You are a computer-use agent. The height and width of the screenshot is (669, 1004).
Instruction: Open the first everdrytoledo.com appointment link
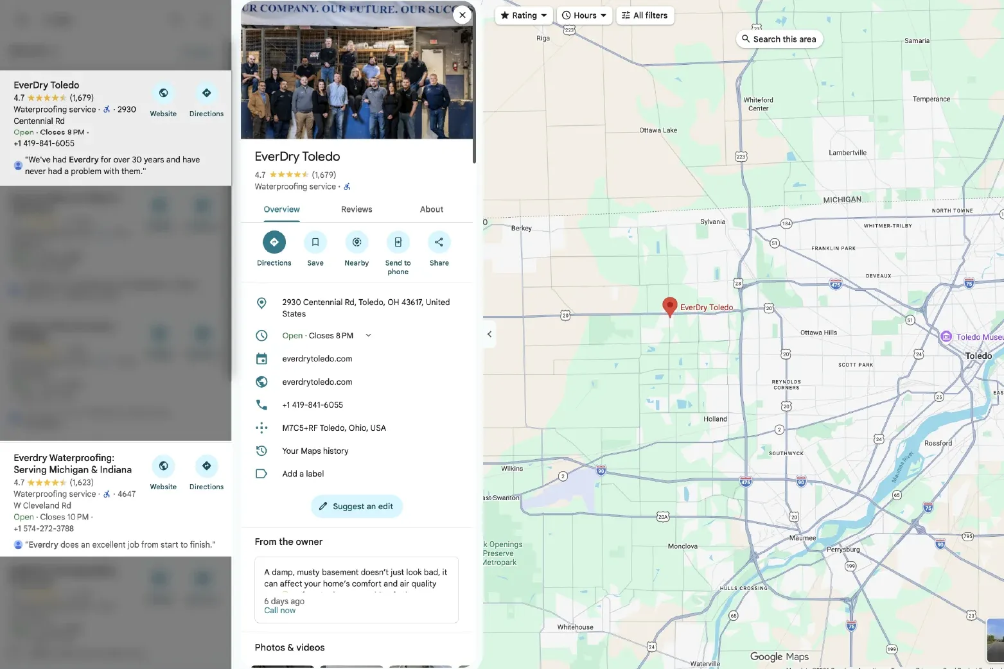(x=317, y=359)
